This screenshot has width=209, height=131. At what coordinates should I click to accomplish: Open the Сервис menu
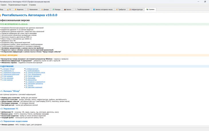click(x=3, y=5)
